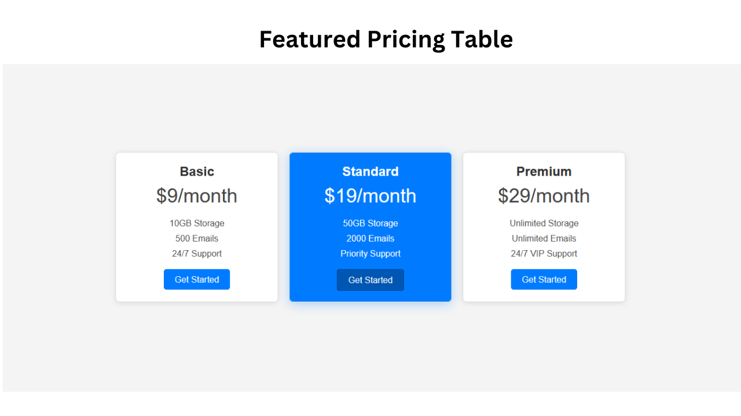741x416 pixels.
Task: Click the Unlimited Emails feature
Action: point(544,239)
